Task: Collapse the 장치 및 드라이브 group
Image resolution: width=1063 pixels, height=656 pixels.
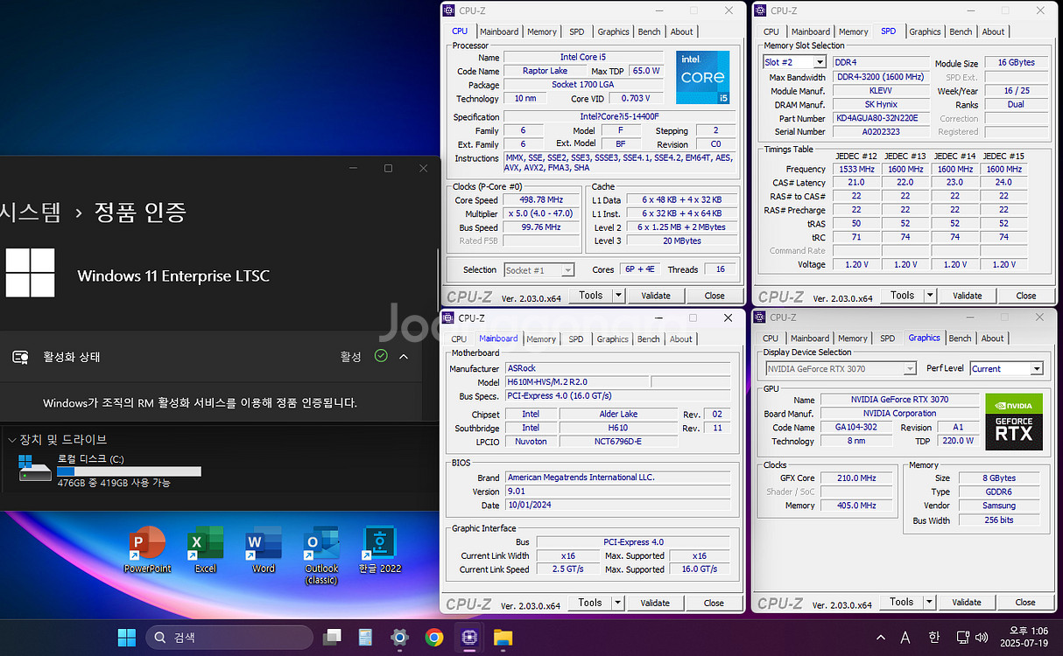Action: (x=11, y=440)
